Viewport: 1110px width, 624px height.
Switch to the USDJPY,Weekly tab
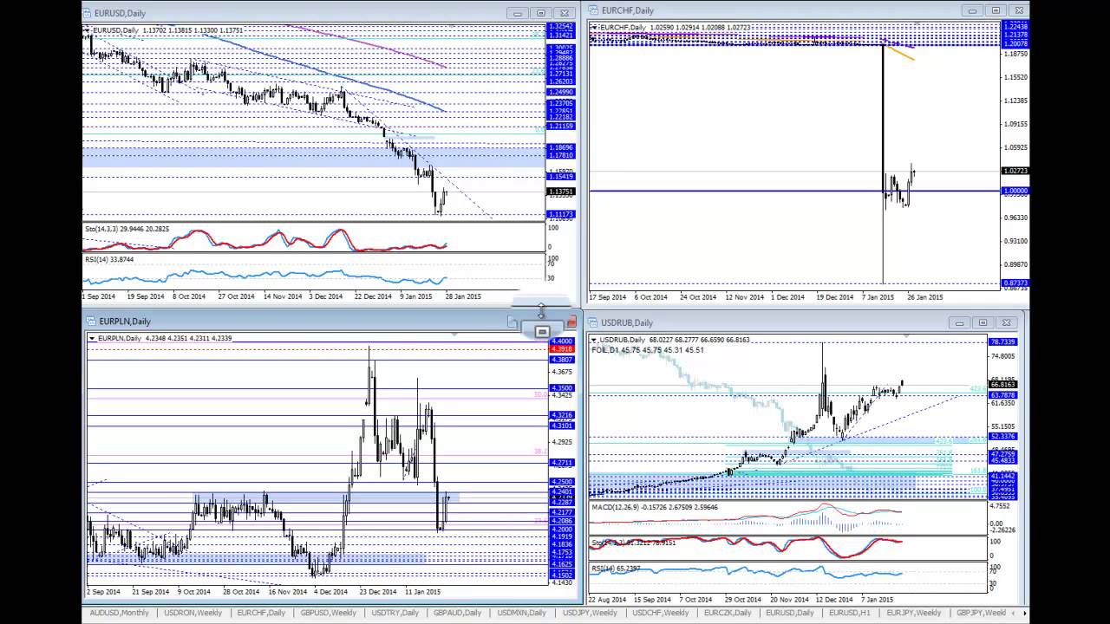click(590, 613)
